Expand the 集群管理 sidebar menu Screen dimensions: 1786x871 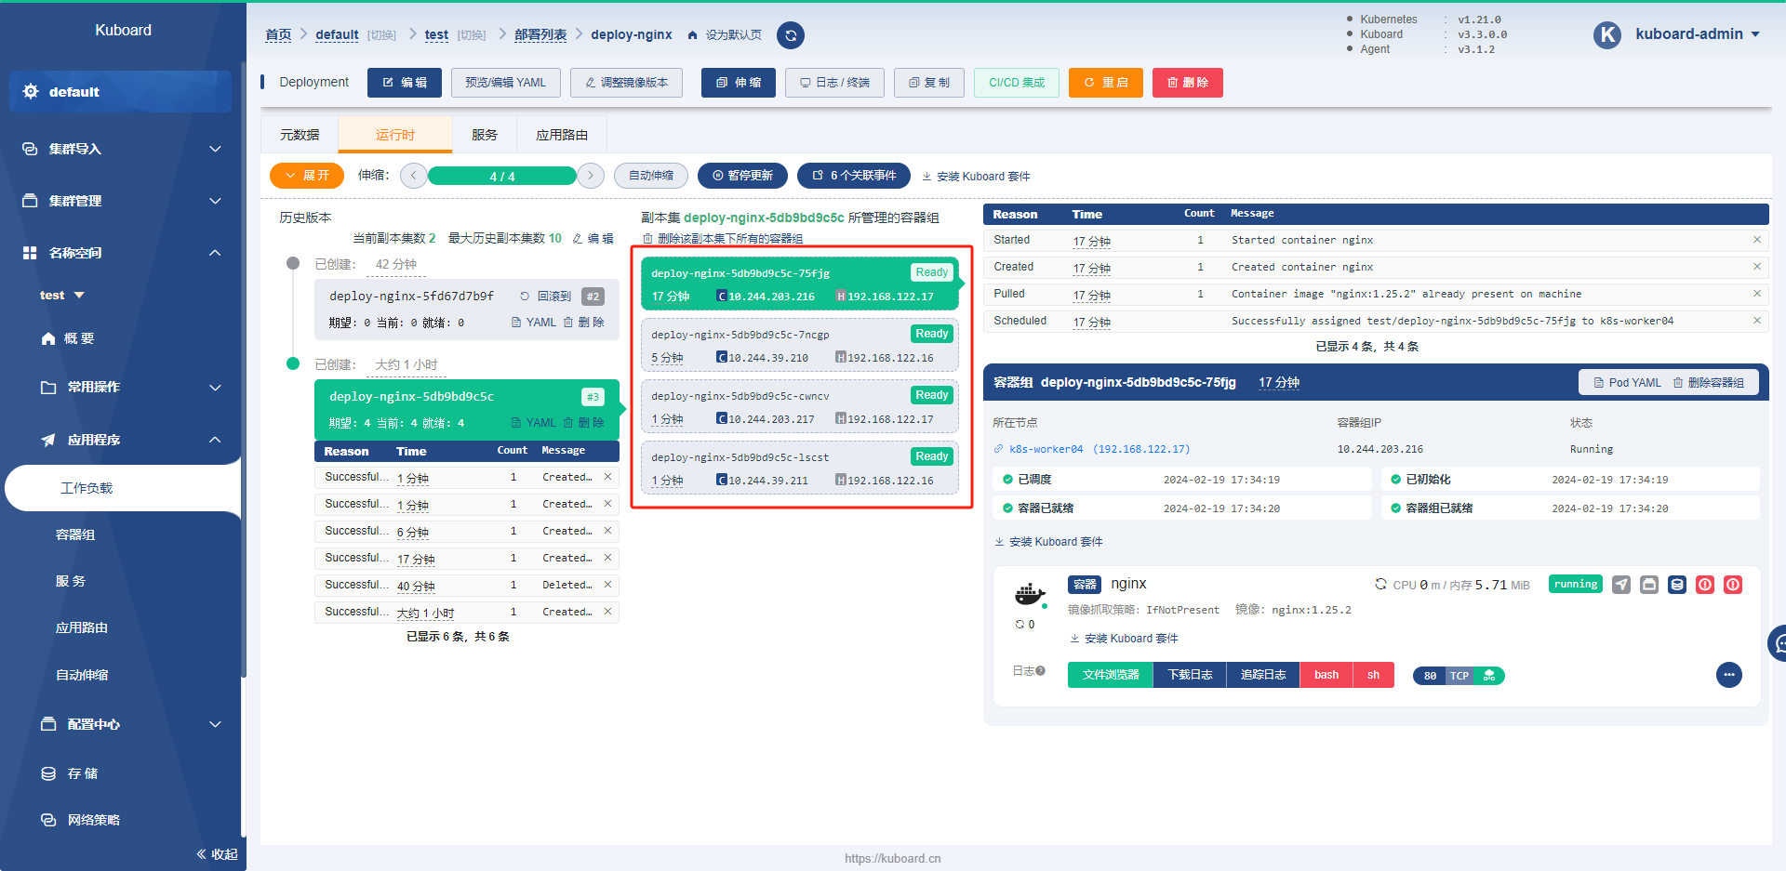pyautogui.click(x=121, y=201)
